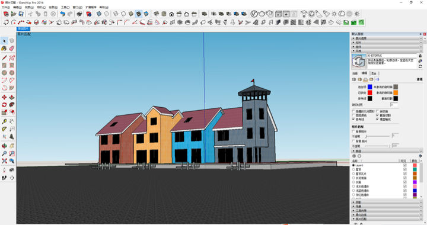This screenshot has height=225, width=427.
Task: Expand the 阴影 panel
Action: 387,202
